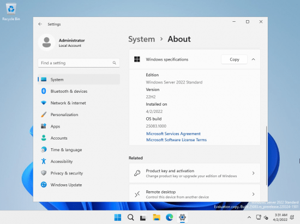Open Bluetooth & devices settings
Viewport: 300px width, 224px height.
point(79,91)
